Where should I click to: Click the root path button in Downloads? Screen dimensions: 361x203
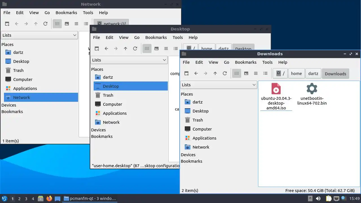[280, 74]
